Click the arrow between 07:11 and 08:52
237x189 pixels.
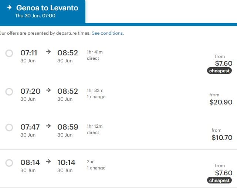pos(48,52)
